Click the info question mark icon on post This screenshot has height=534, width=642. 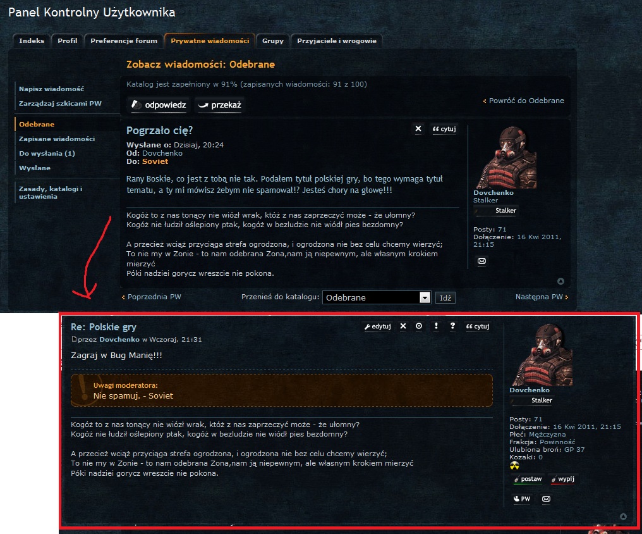tap(452, 326)
